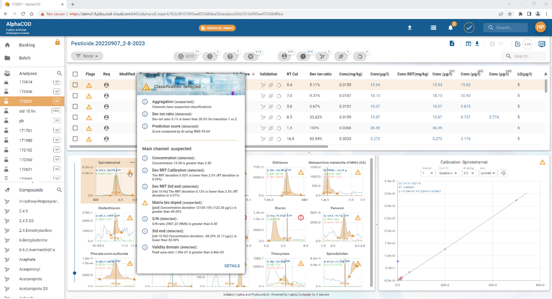Open Backlog in the left sidebar

click(27, 45)
